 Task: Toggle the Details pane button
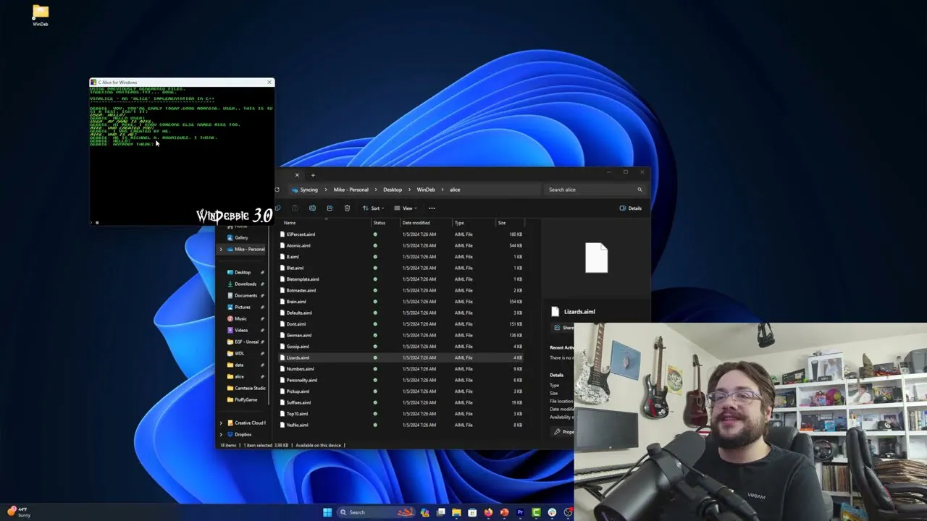pyautogui.click(x=631, y=208)
